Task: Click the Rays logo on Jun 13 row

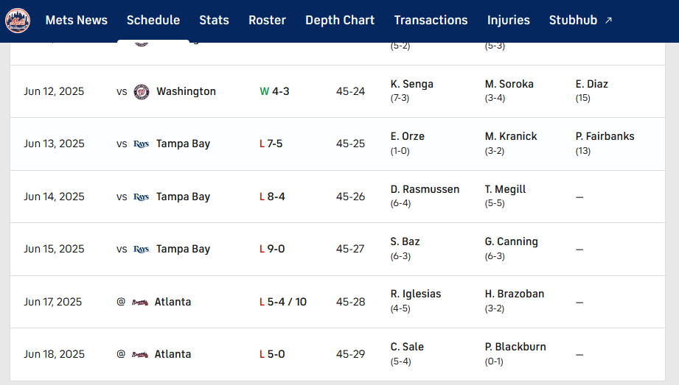Action: [142, 144]
